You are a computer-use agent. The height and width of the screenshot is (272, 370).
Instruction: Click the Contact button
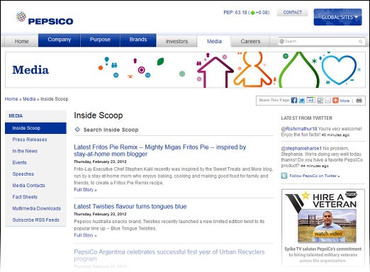(x=293, y=13)
